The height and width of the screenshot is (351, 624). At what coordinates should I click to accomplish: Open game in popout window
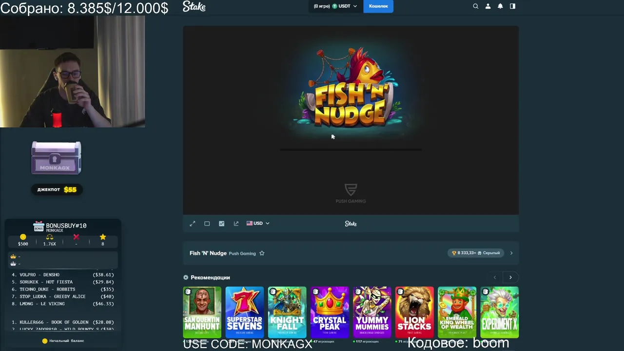[x=236, y=223]
